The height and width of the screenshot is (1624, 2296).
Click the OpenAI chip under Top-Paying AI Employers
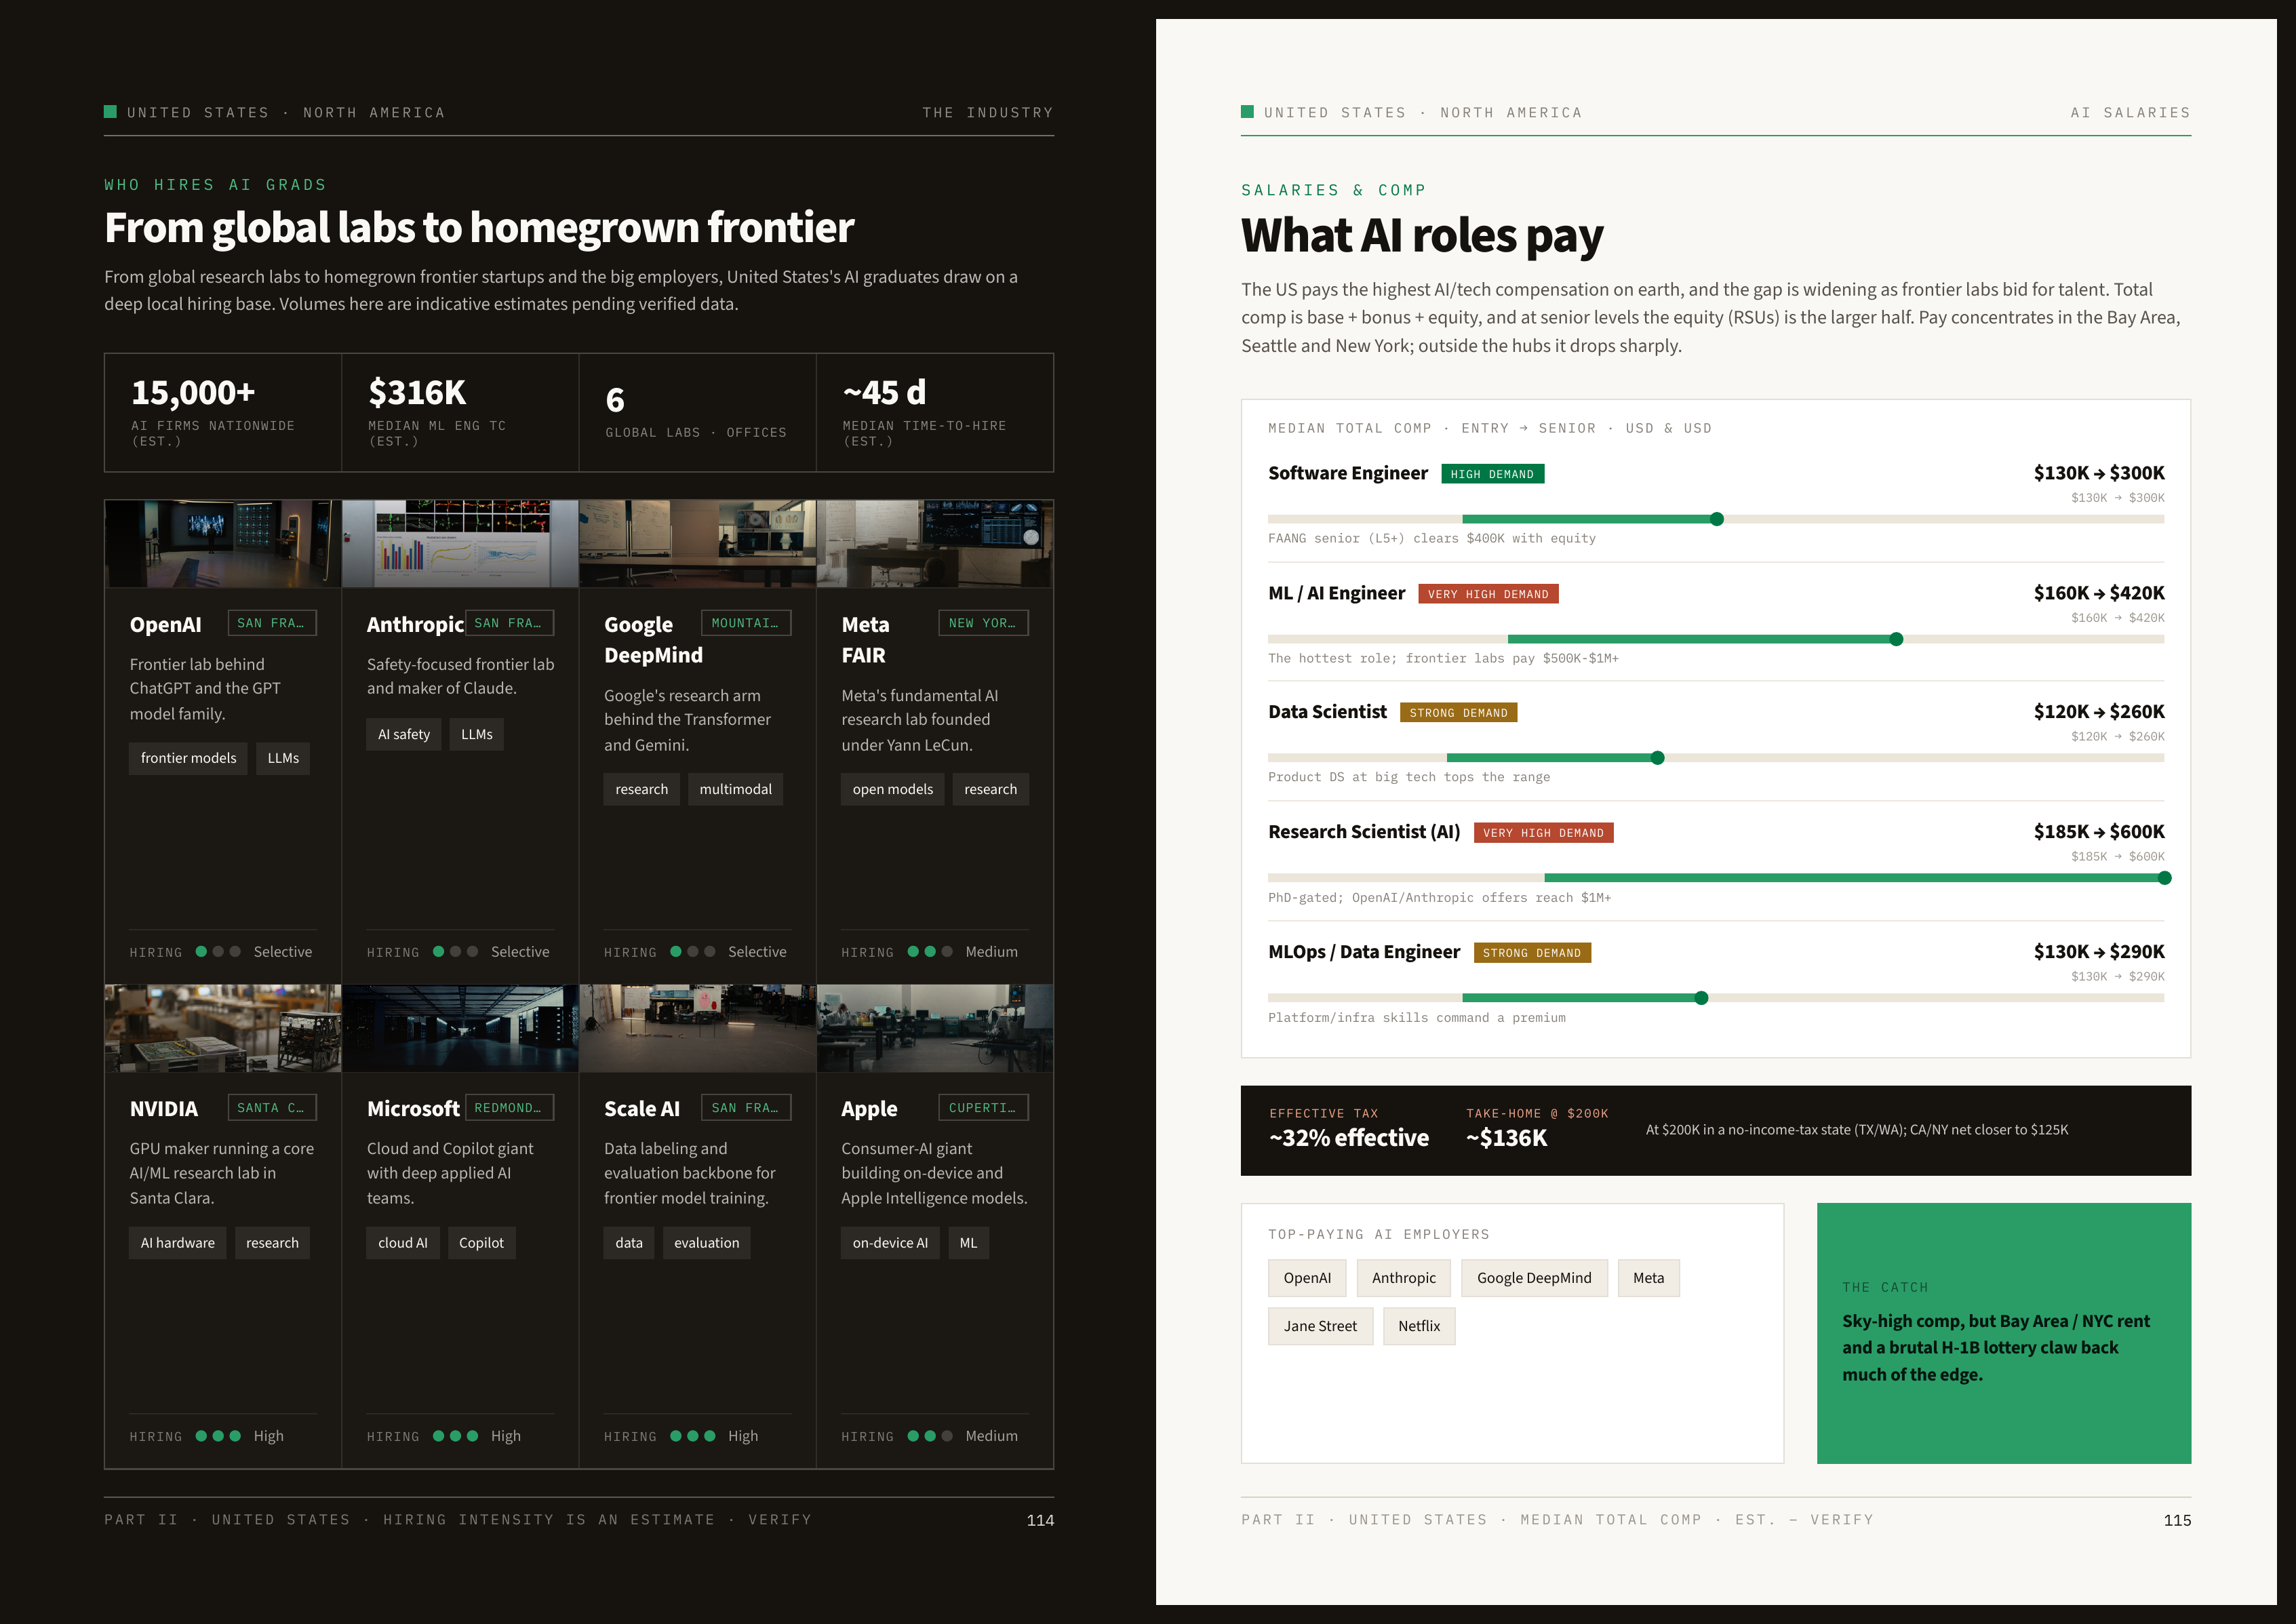click(1307, 1278)
